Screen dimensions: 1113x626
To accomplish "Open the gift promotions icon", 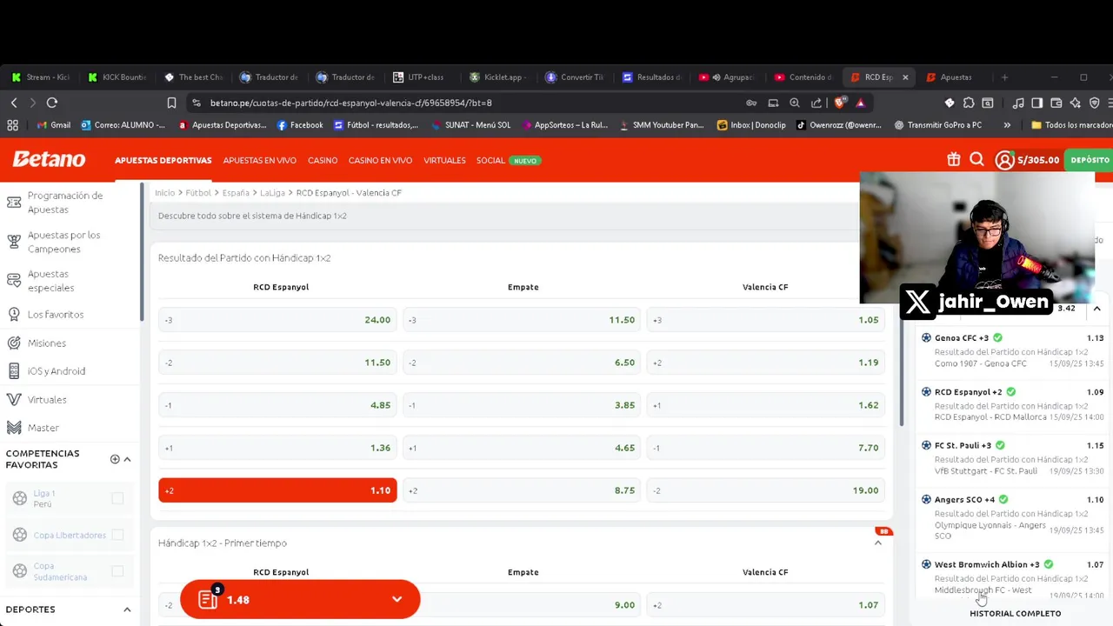I will [x=954, y=160].
